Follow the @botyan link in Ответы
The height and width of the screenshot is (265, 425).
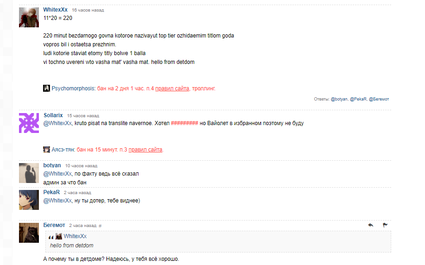tap(339, 99)
